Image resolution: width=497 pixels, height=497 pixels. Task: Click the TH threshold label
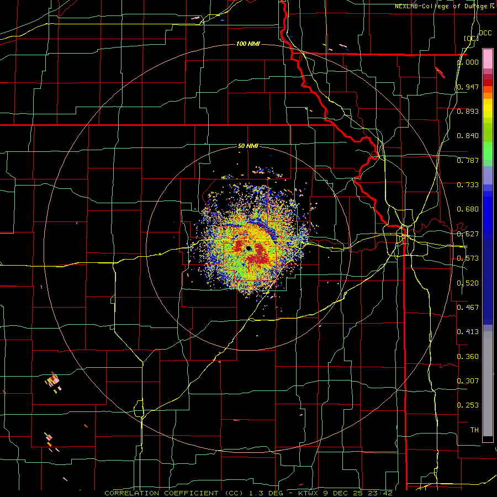(x=474, y=430)
